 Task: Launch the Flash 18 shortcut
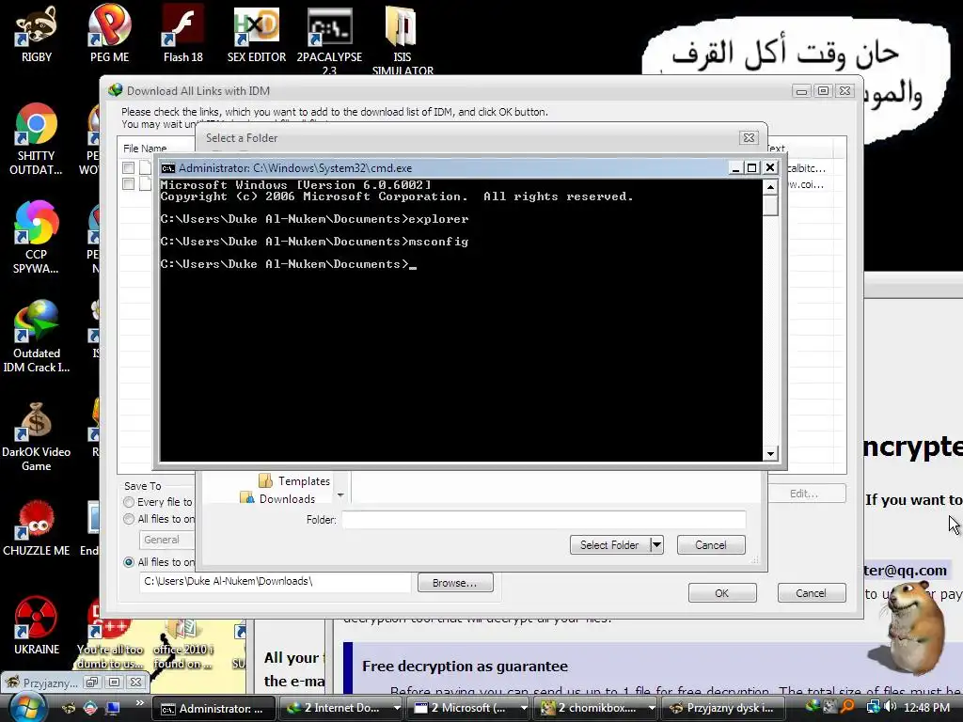182,35
